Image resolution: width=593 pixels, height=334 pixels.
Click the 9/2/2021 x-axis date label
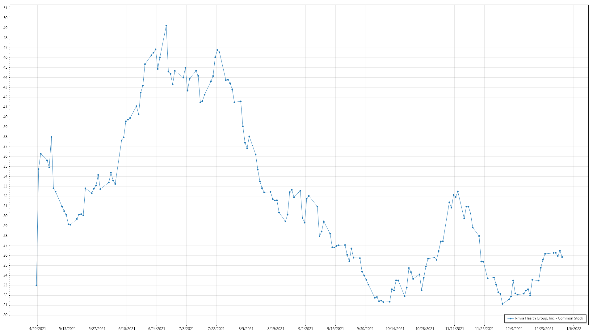[x=305, y=329]
